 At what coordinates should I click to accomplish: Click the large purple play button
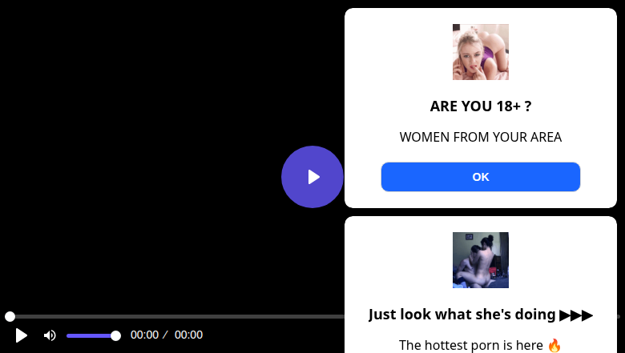coord(312,177)
